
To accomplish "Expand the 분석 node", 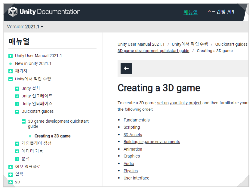I will click(x=17, y=159).
